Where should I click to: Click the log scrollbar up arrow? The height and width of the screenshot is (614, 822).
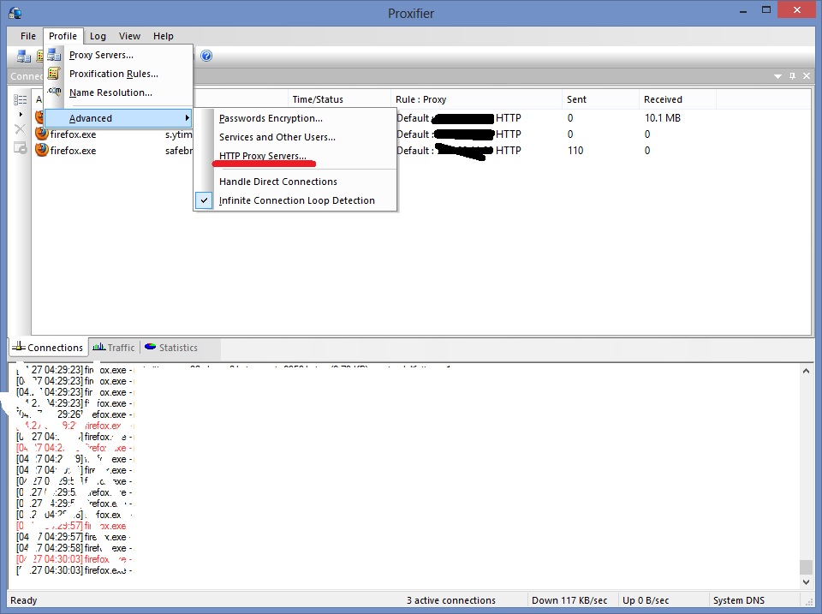806,371
